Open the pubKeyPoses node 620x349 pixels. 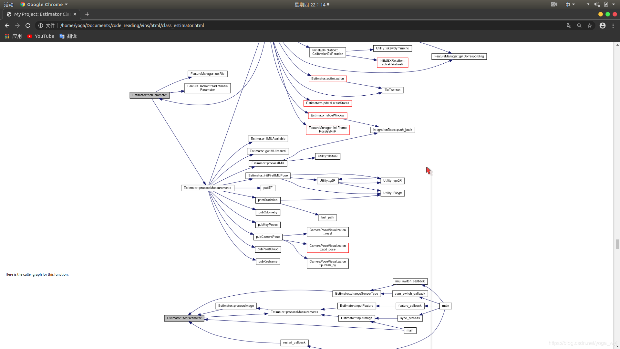[x=268, y=225]
